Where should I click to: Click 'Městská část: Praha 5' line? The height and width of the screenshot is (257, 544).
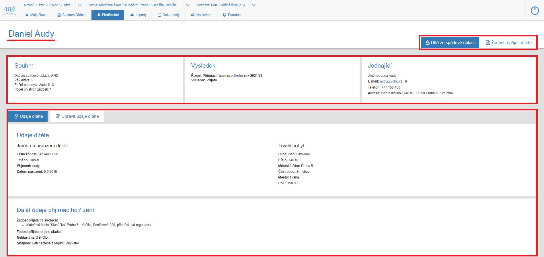[295, 166]
